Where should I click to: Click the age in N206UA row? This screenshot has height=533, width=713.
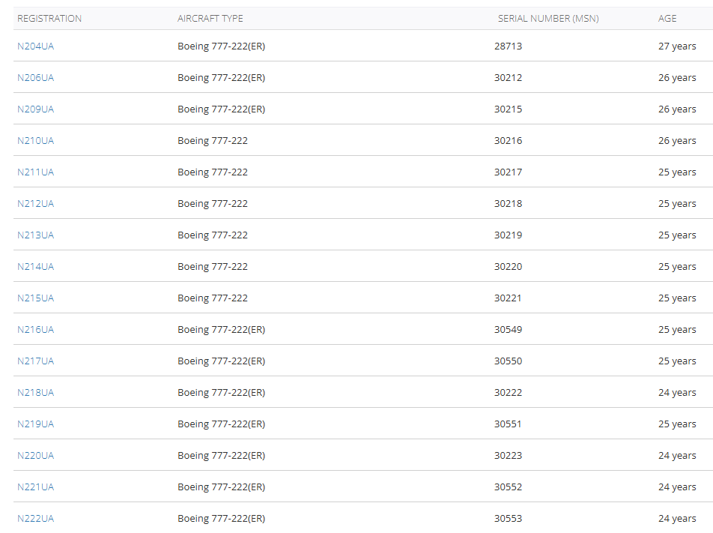coord(677,77)
